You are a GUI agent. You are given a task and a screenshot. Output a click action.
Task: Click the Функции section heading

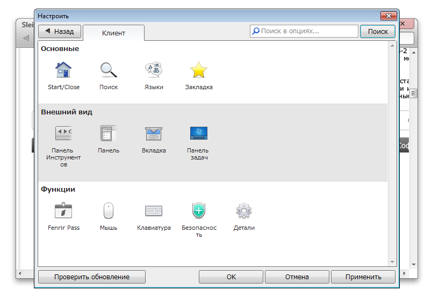coord(58,189)
